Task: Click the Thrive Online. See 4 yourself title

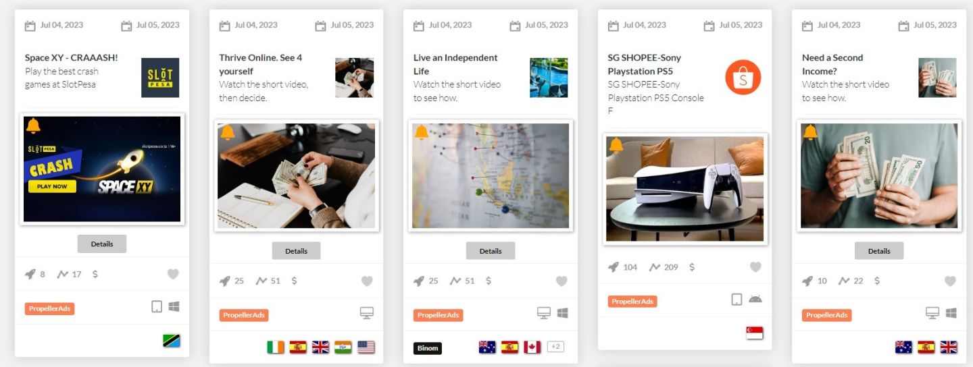Action: point(261,64)
